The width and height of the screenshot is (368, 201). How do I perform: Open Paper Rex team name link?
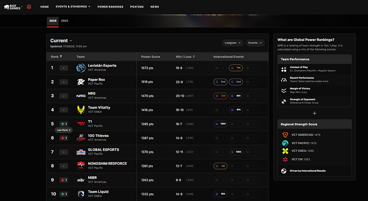click(x=97, y=80)
